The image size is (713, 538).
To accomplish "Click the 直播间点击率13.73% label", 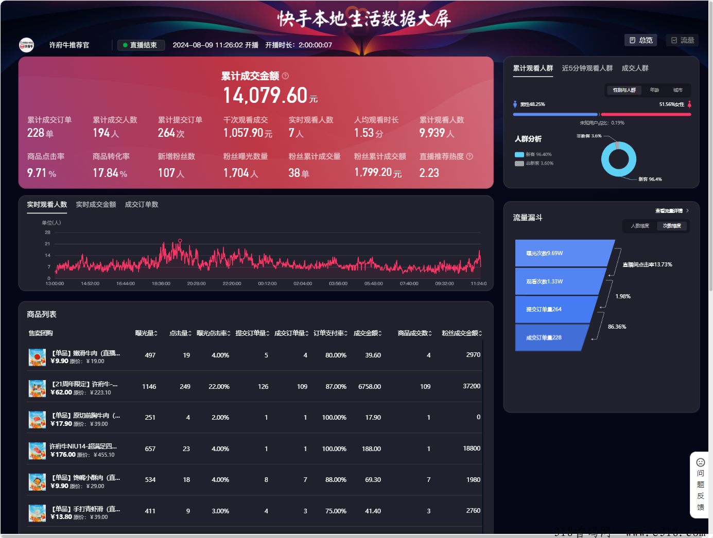I will (648, 265).
